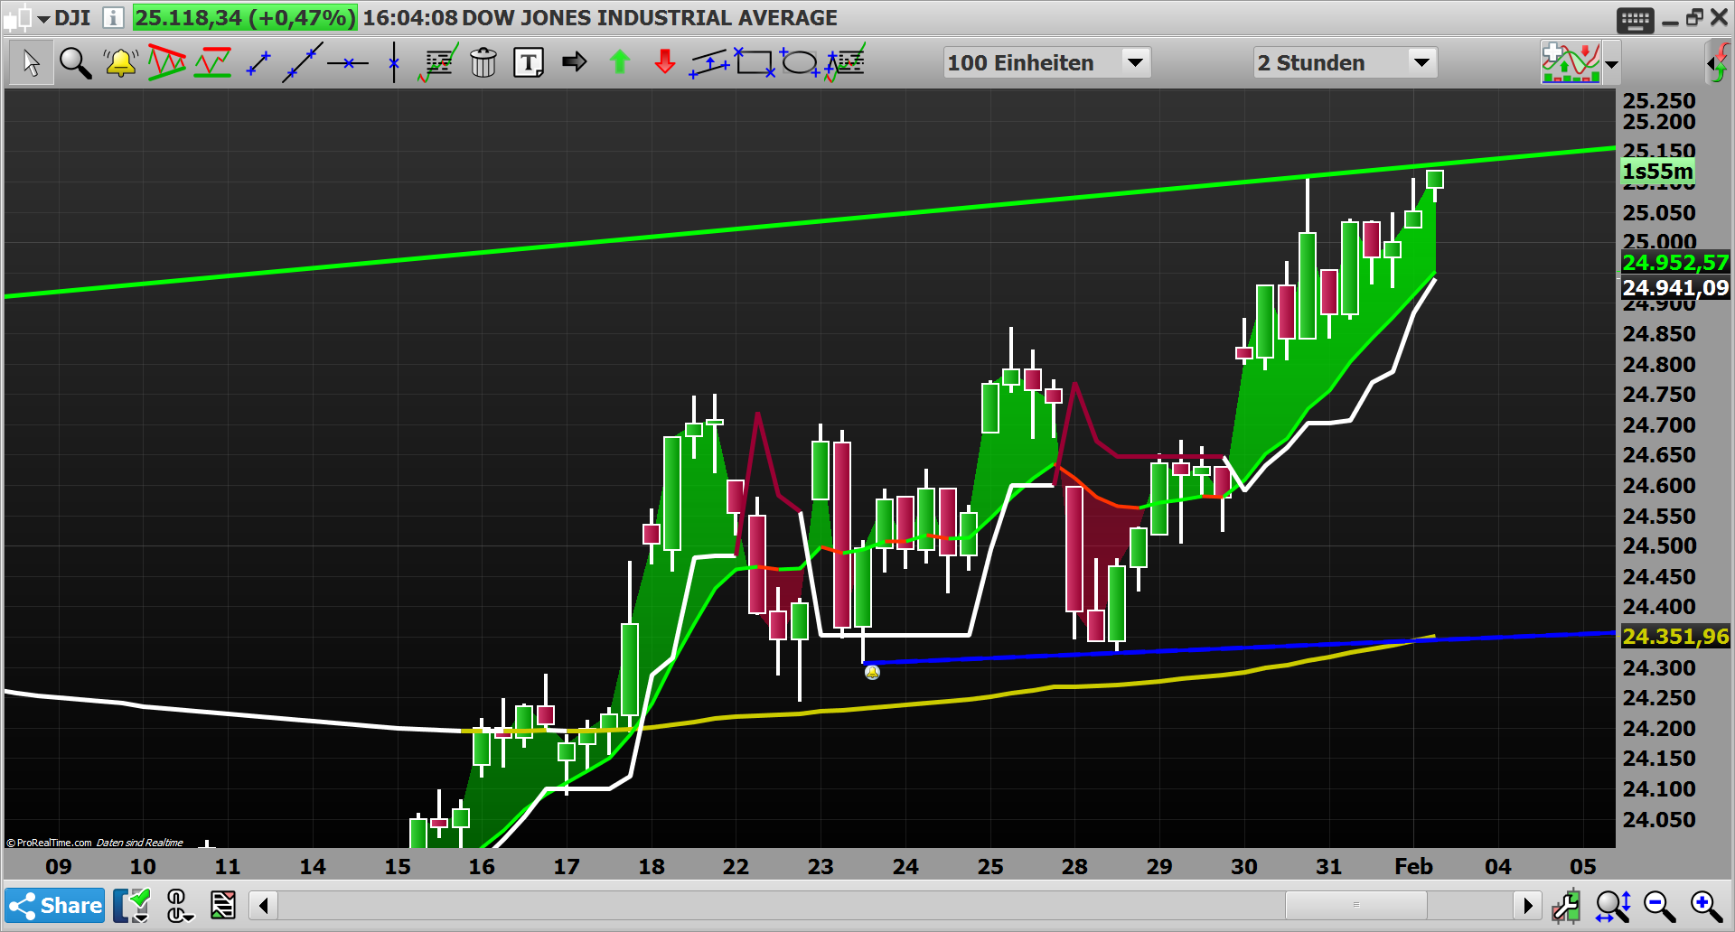Open chart settings wrench icon
Viewport: 1735px width, 932px height.
coord(1566,906)
